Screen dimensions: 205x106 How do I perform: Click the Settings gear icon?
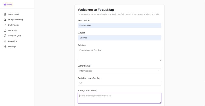[x=5, y=47]
